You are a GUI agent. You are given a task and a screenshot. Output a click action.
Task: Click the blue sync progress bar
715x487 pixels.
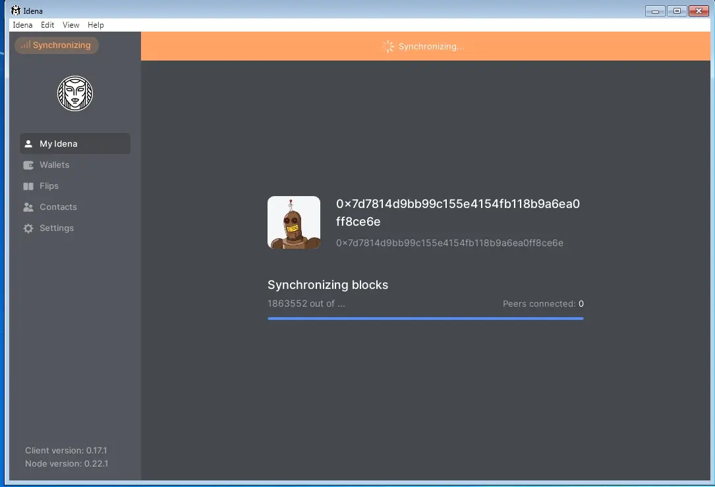point(426,319)
